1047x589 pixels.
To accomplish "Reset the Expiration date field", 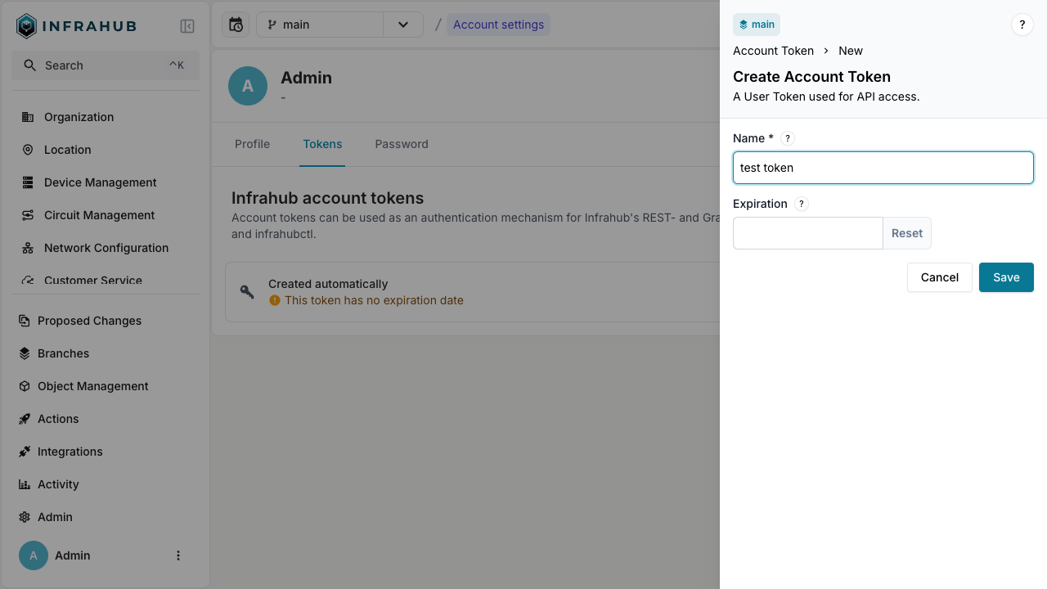I will (906, 233).
